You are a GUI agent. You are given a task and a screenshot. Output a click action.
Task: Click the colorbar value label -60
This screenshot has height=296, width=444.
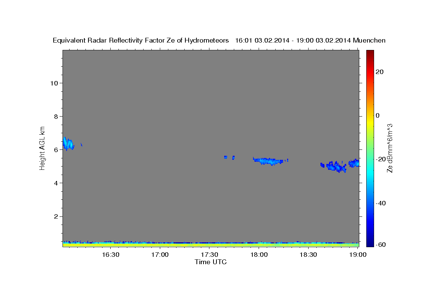tap(381, 244)
